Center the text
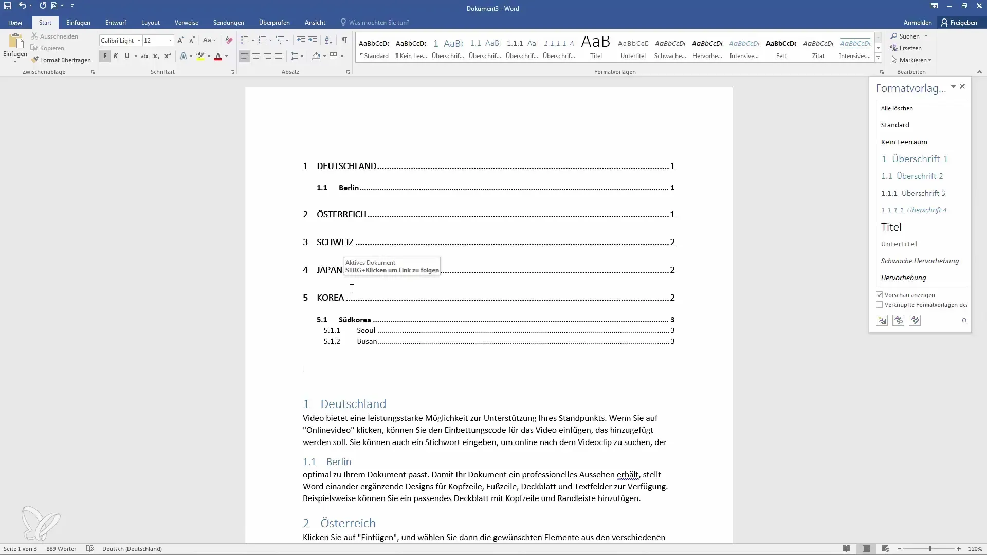 point(256,56)
